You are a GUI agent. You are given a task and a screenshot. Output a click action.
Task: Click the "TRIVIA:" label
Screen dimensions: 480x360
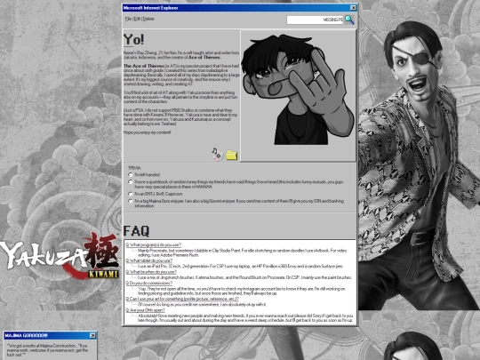[134, 168]
